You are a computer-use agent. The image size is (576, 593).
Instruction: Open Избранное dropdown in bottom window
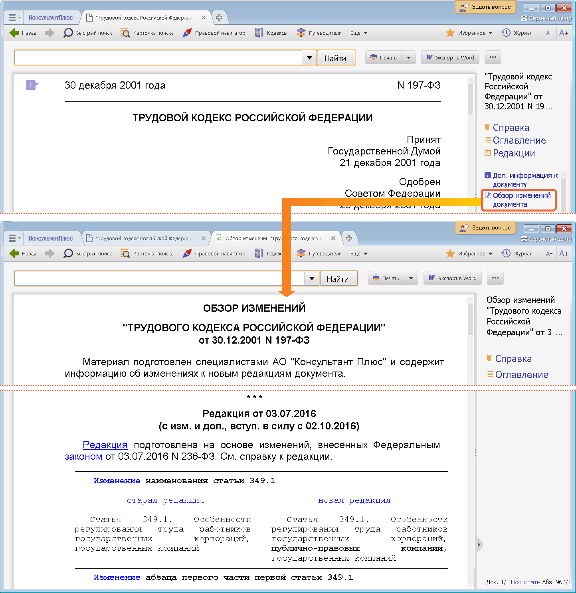[x=469, y=253]
